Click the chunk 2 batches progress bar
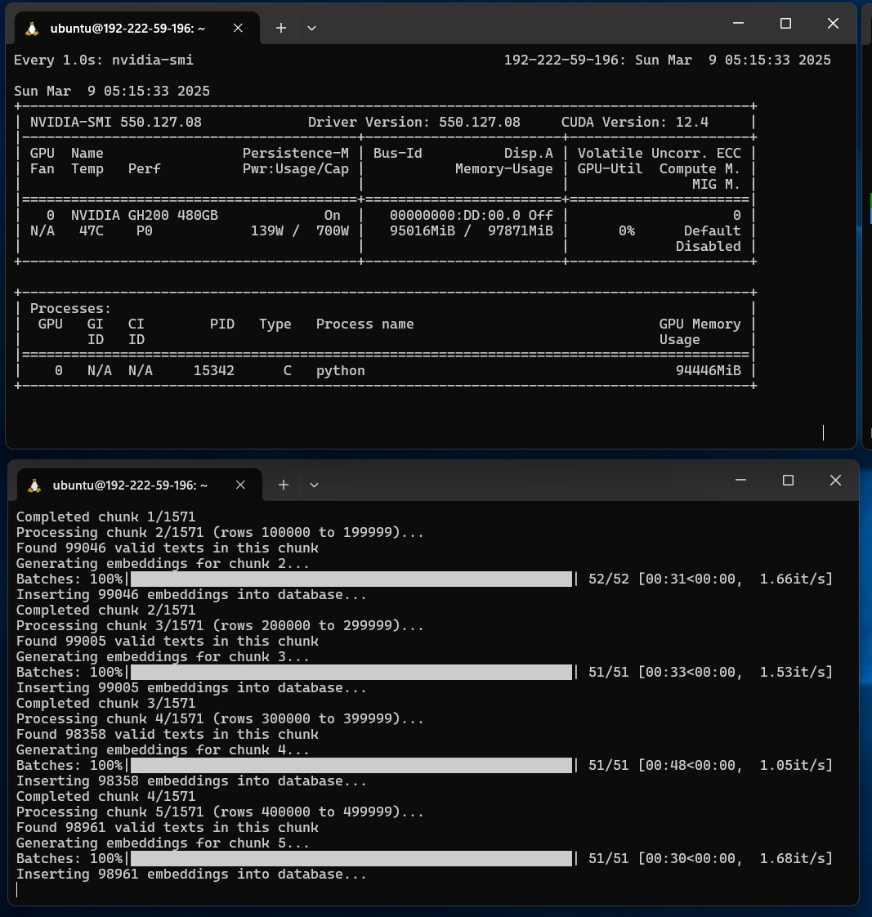This screenshot has width=872, height=917. 351,579
